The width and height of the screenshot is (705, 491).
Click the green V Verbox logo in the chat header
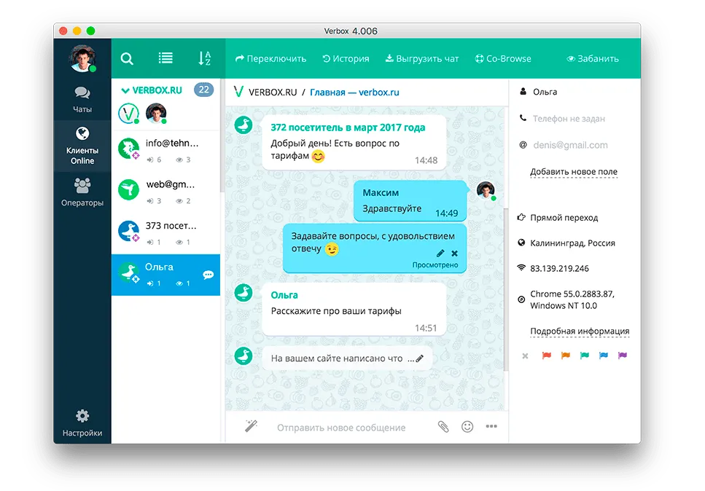coord(238,92)
